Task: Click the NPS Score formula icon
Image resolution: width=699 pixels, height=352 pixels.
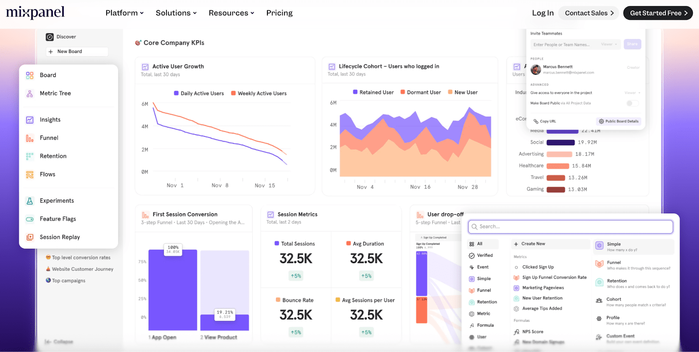Action: [x=516, y=332]
